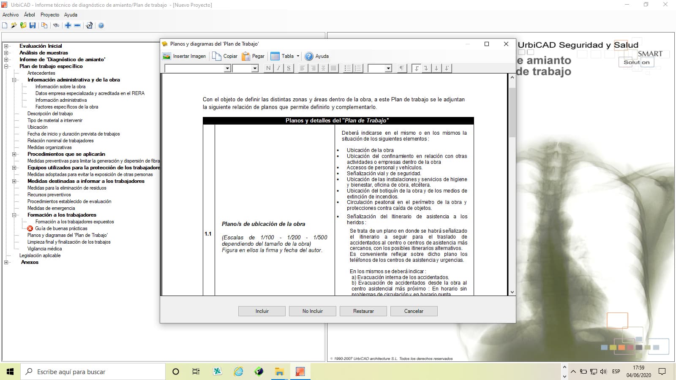Click the copy pages icon in the main toolbar

coord(44,26)
